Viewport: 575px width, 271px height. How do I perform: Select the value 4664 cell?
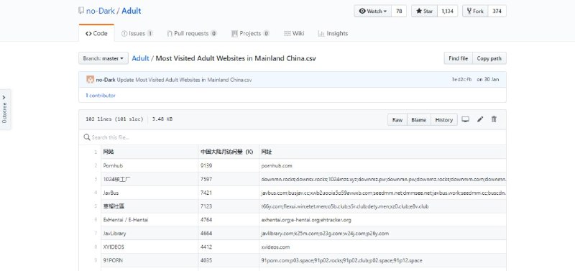(x=229, y=233)
